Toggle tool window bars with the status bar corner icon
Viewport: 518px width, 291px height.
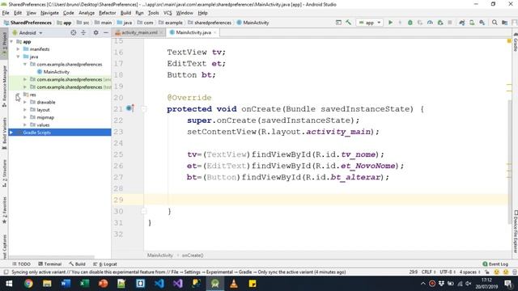6,272
